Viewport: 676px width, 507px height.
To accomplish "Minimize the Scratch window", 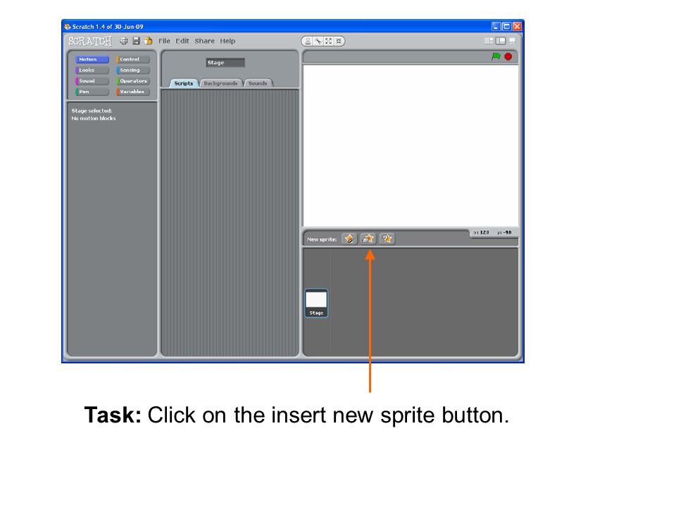I will (x=496, y=27).
